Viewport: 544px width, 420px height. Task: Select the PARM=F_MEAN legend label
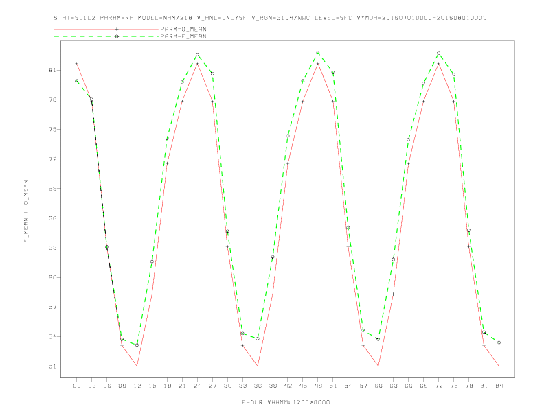click(x=183, y=36)
